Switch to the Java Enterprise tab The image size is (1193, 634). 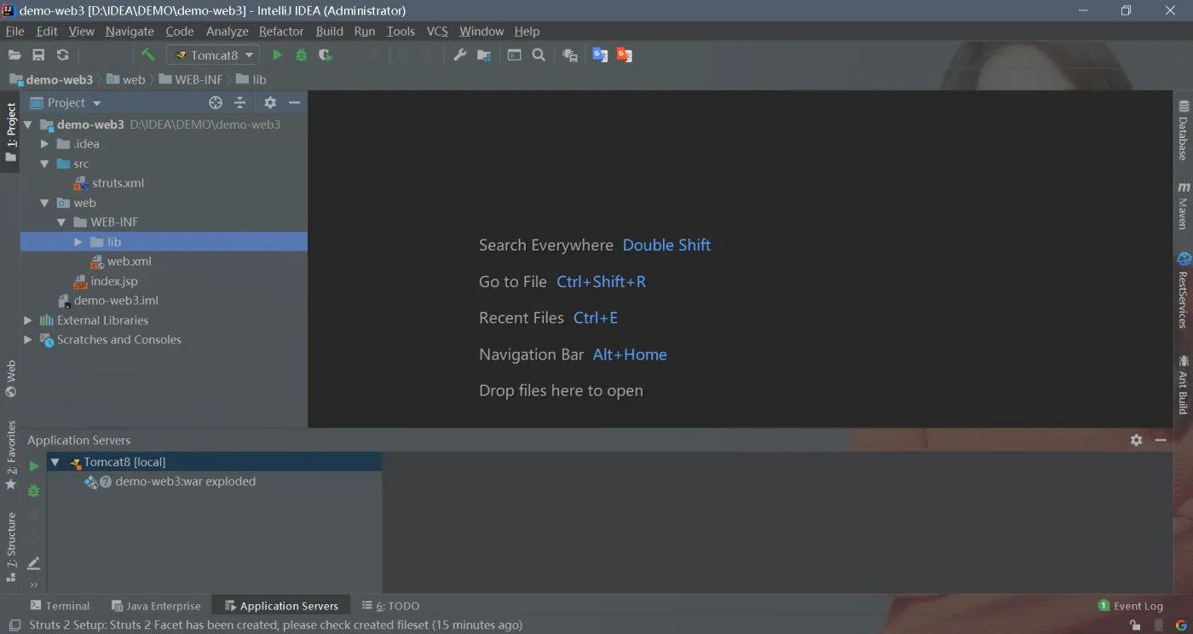click(x=157, y=606)
